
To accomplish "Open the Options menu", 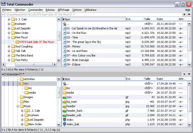I will [x=77, y=10].
